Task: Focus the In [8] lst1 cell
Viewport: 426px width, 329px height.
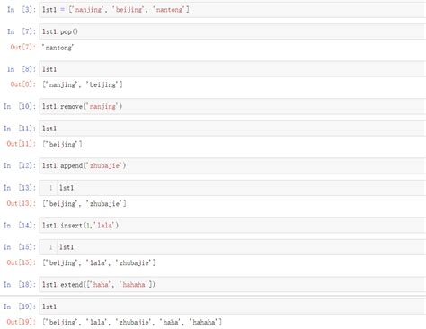Action: click(232, 69)
